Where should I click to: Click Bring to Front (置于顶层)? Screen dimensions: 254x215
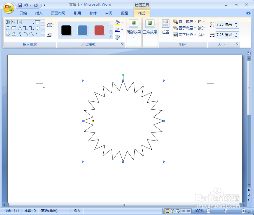click(183, 21)
